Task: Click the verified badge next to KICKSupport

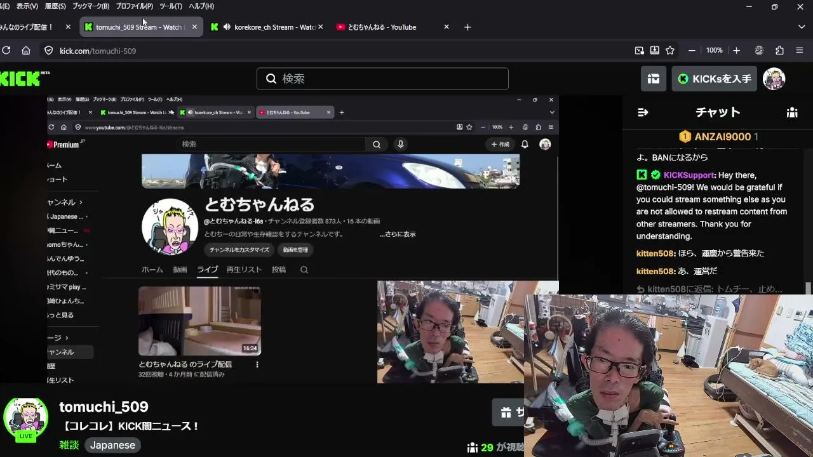Action: tap(655, 175)
